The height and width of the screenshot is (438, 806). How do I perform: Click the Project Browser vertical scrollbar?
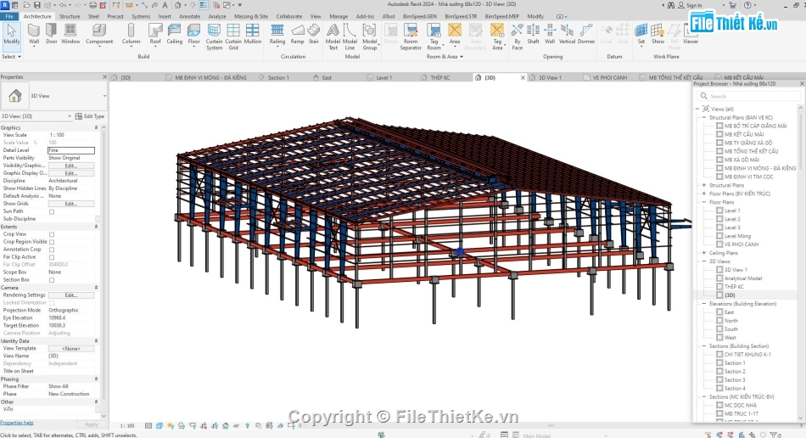tap(800, 262)
